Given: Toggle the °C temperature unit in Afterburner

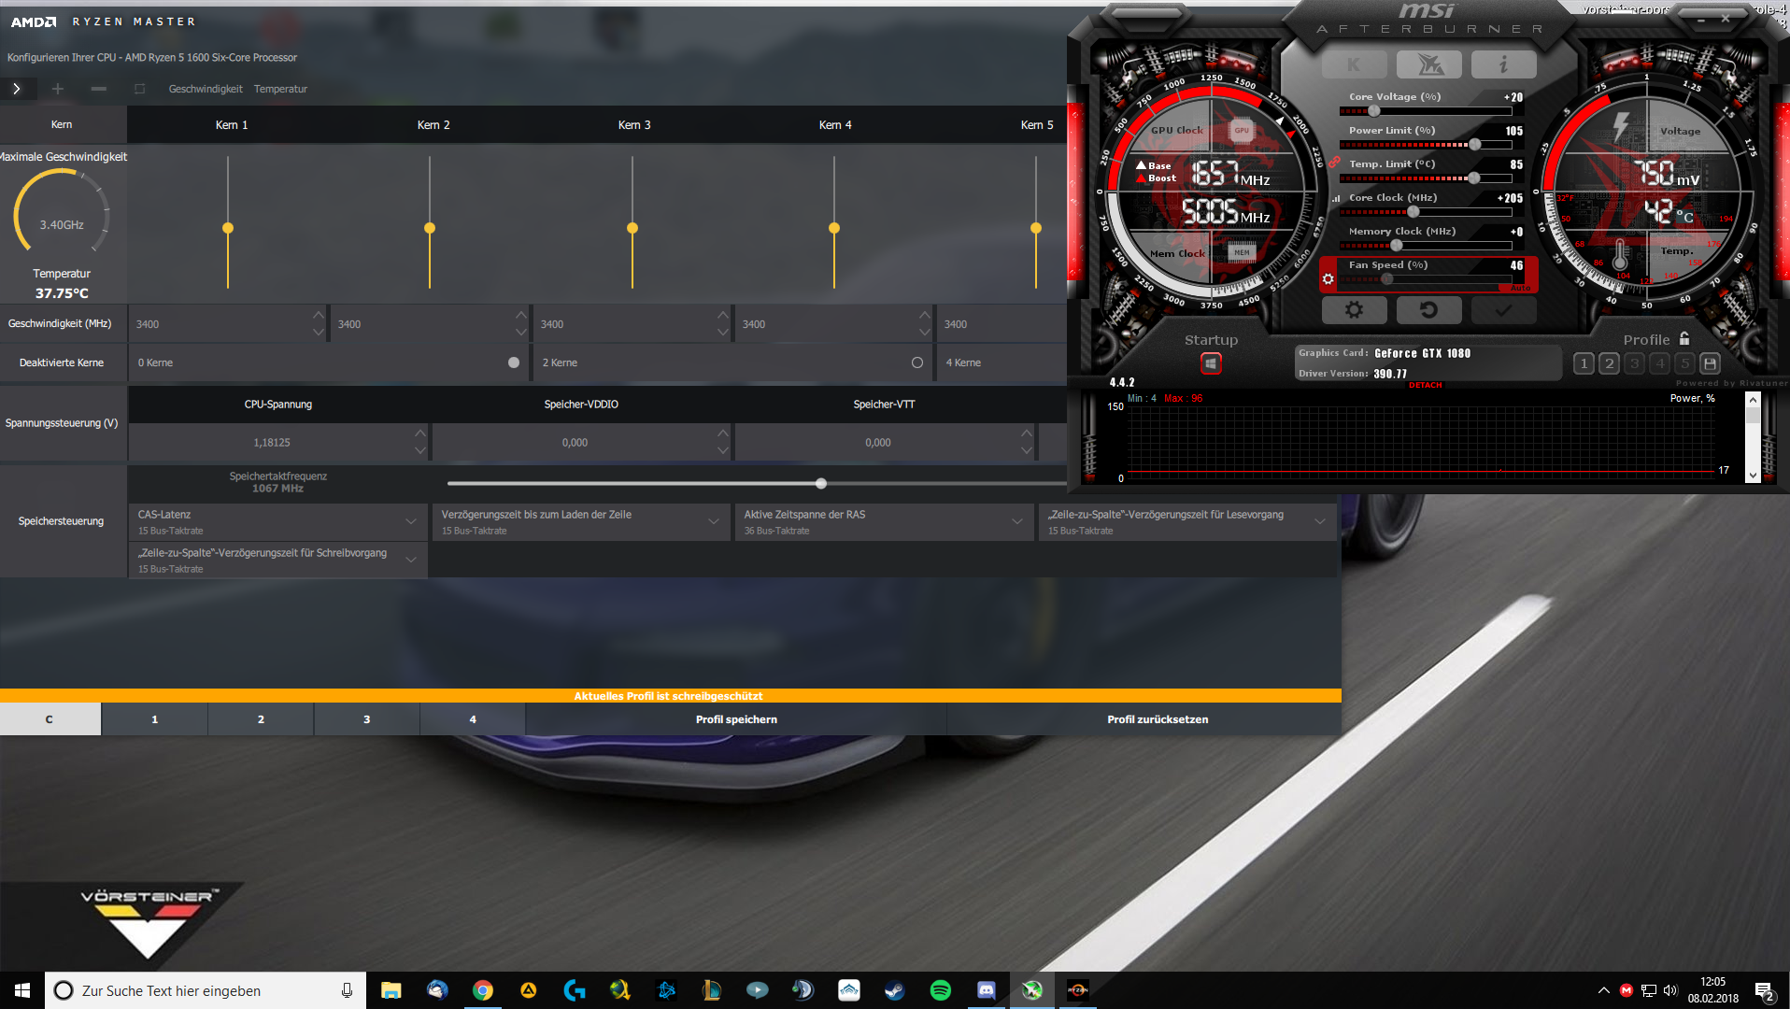Looking at the screenshot, I should (1684, 217).
